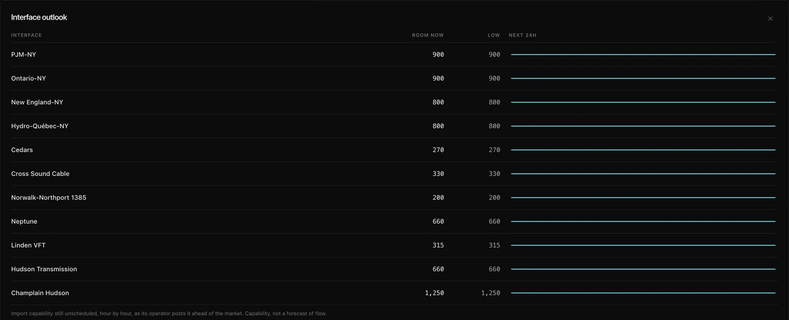This screenshot has height=320, width=789.
Task: Select the Ontario-NY interface row
Action: (394, 78)
